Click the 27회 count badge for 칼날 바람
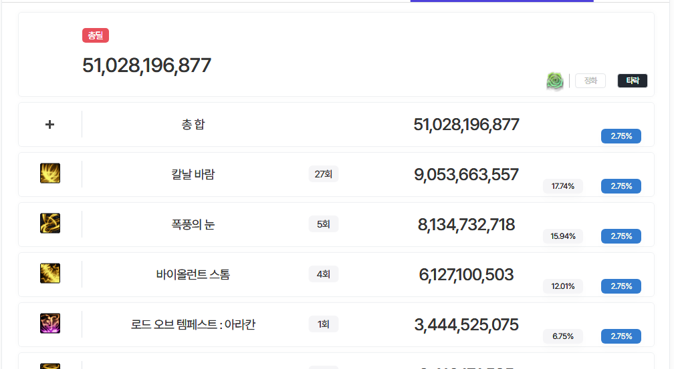Image resolution: width=674 pixels, height=369 pixels. point(323,174)
